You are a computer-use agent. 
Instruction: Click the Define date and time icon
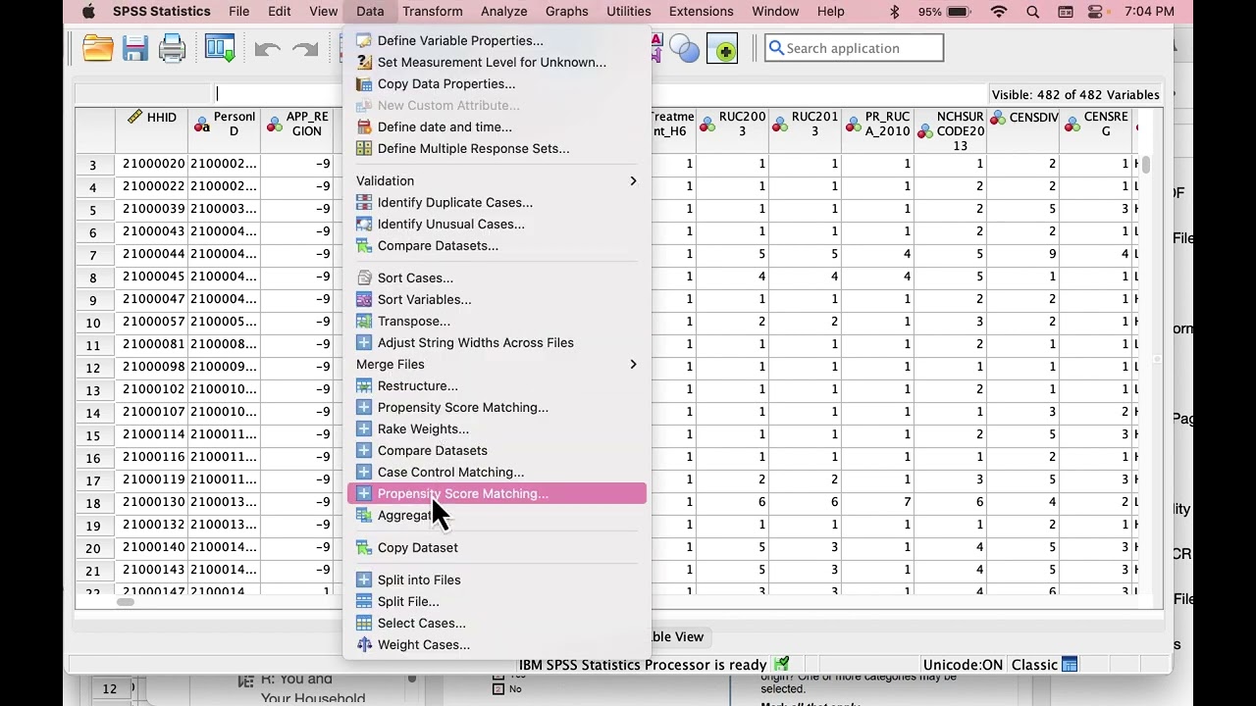point(364,126)
